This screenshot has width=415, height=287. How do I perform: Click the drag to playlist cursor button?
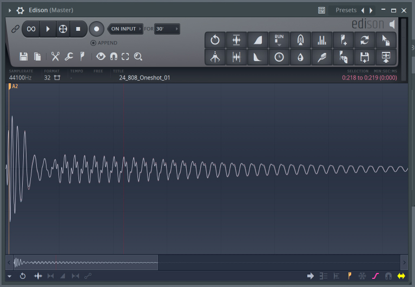coord(386,40)
